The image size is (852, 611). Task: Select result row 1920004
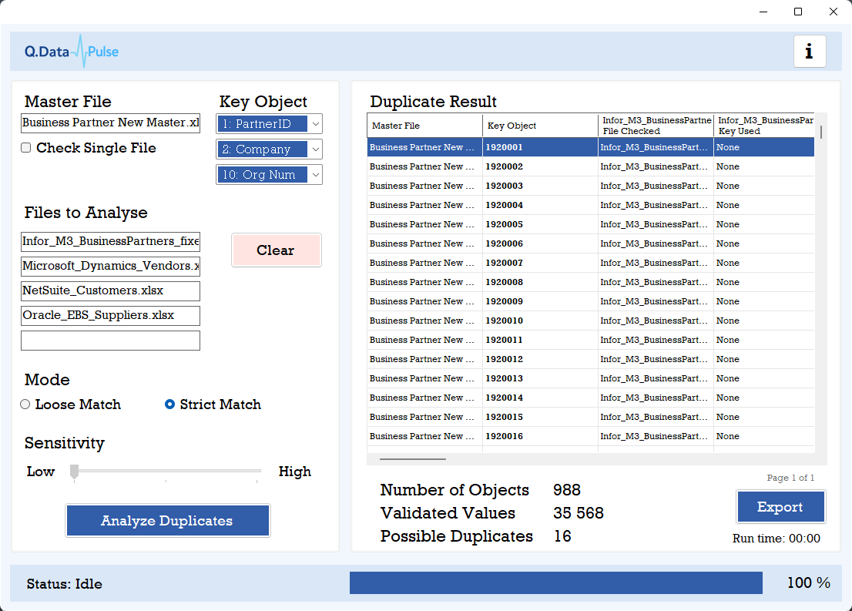pos(591,205)
